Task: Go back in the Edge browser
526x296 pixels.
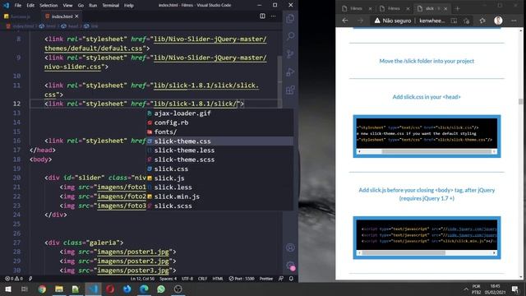Action: (x=345, y=21)
